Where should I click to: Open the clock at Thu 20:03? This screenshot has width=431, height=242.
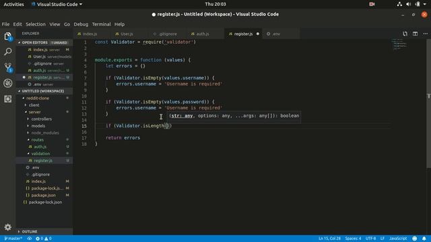coord(215,4)
